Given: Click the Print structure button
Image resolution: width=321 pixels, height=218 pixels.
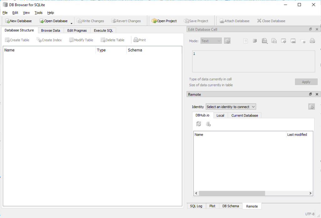Looking at the screenshot, I should pos(139,40).
